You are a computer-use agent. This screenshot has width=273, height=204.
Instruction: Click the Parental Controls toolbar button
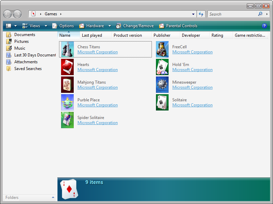[178, 26]
